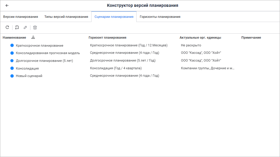Click the Примечание column header

(x=251, y=37)
